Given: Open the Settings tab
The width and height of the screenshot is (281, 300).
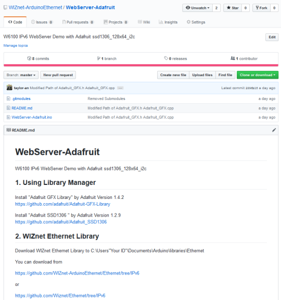Looking at the screenshot, I should pos(196,22).
